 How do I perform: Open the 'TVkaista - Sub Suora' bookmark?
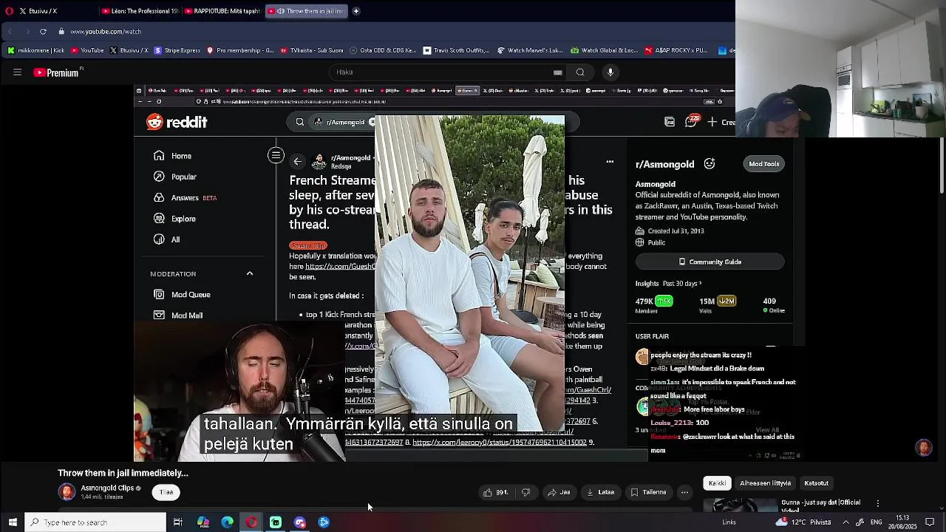[x=312, y=50]
